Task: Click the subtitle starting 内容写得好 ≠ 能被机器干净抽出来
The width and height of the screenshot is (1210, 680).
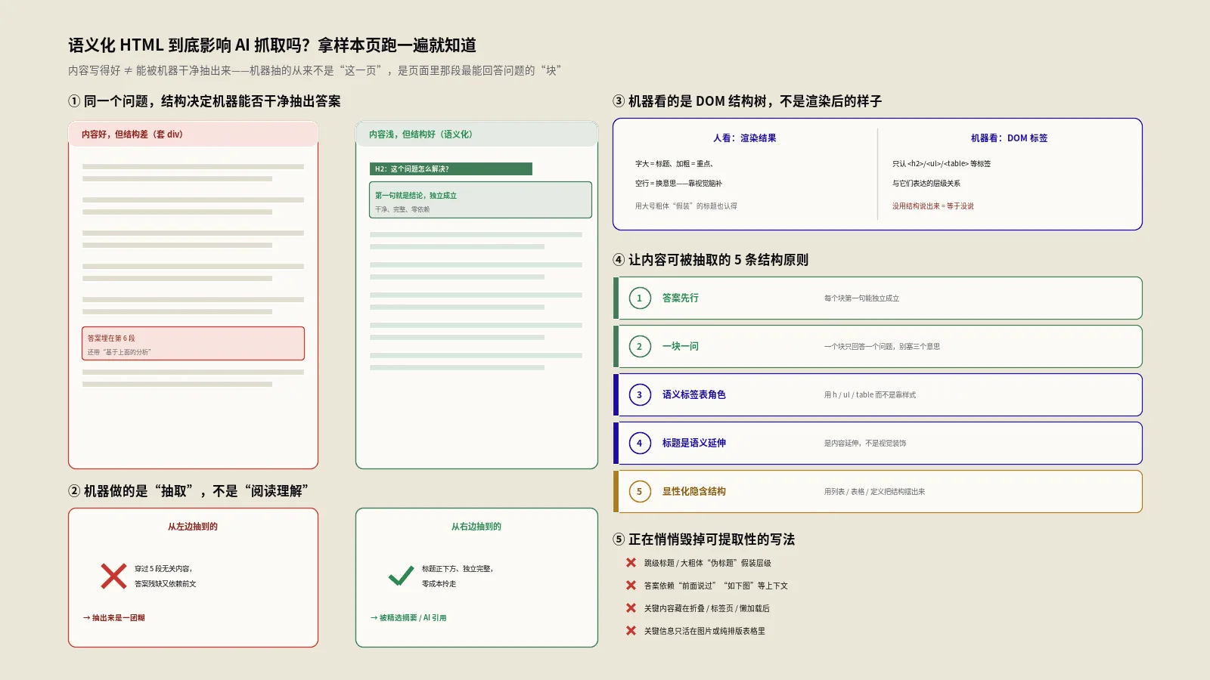Action: (x=315, y=70)
